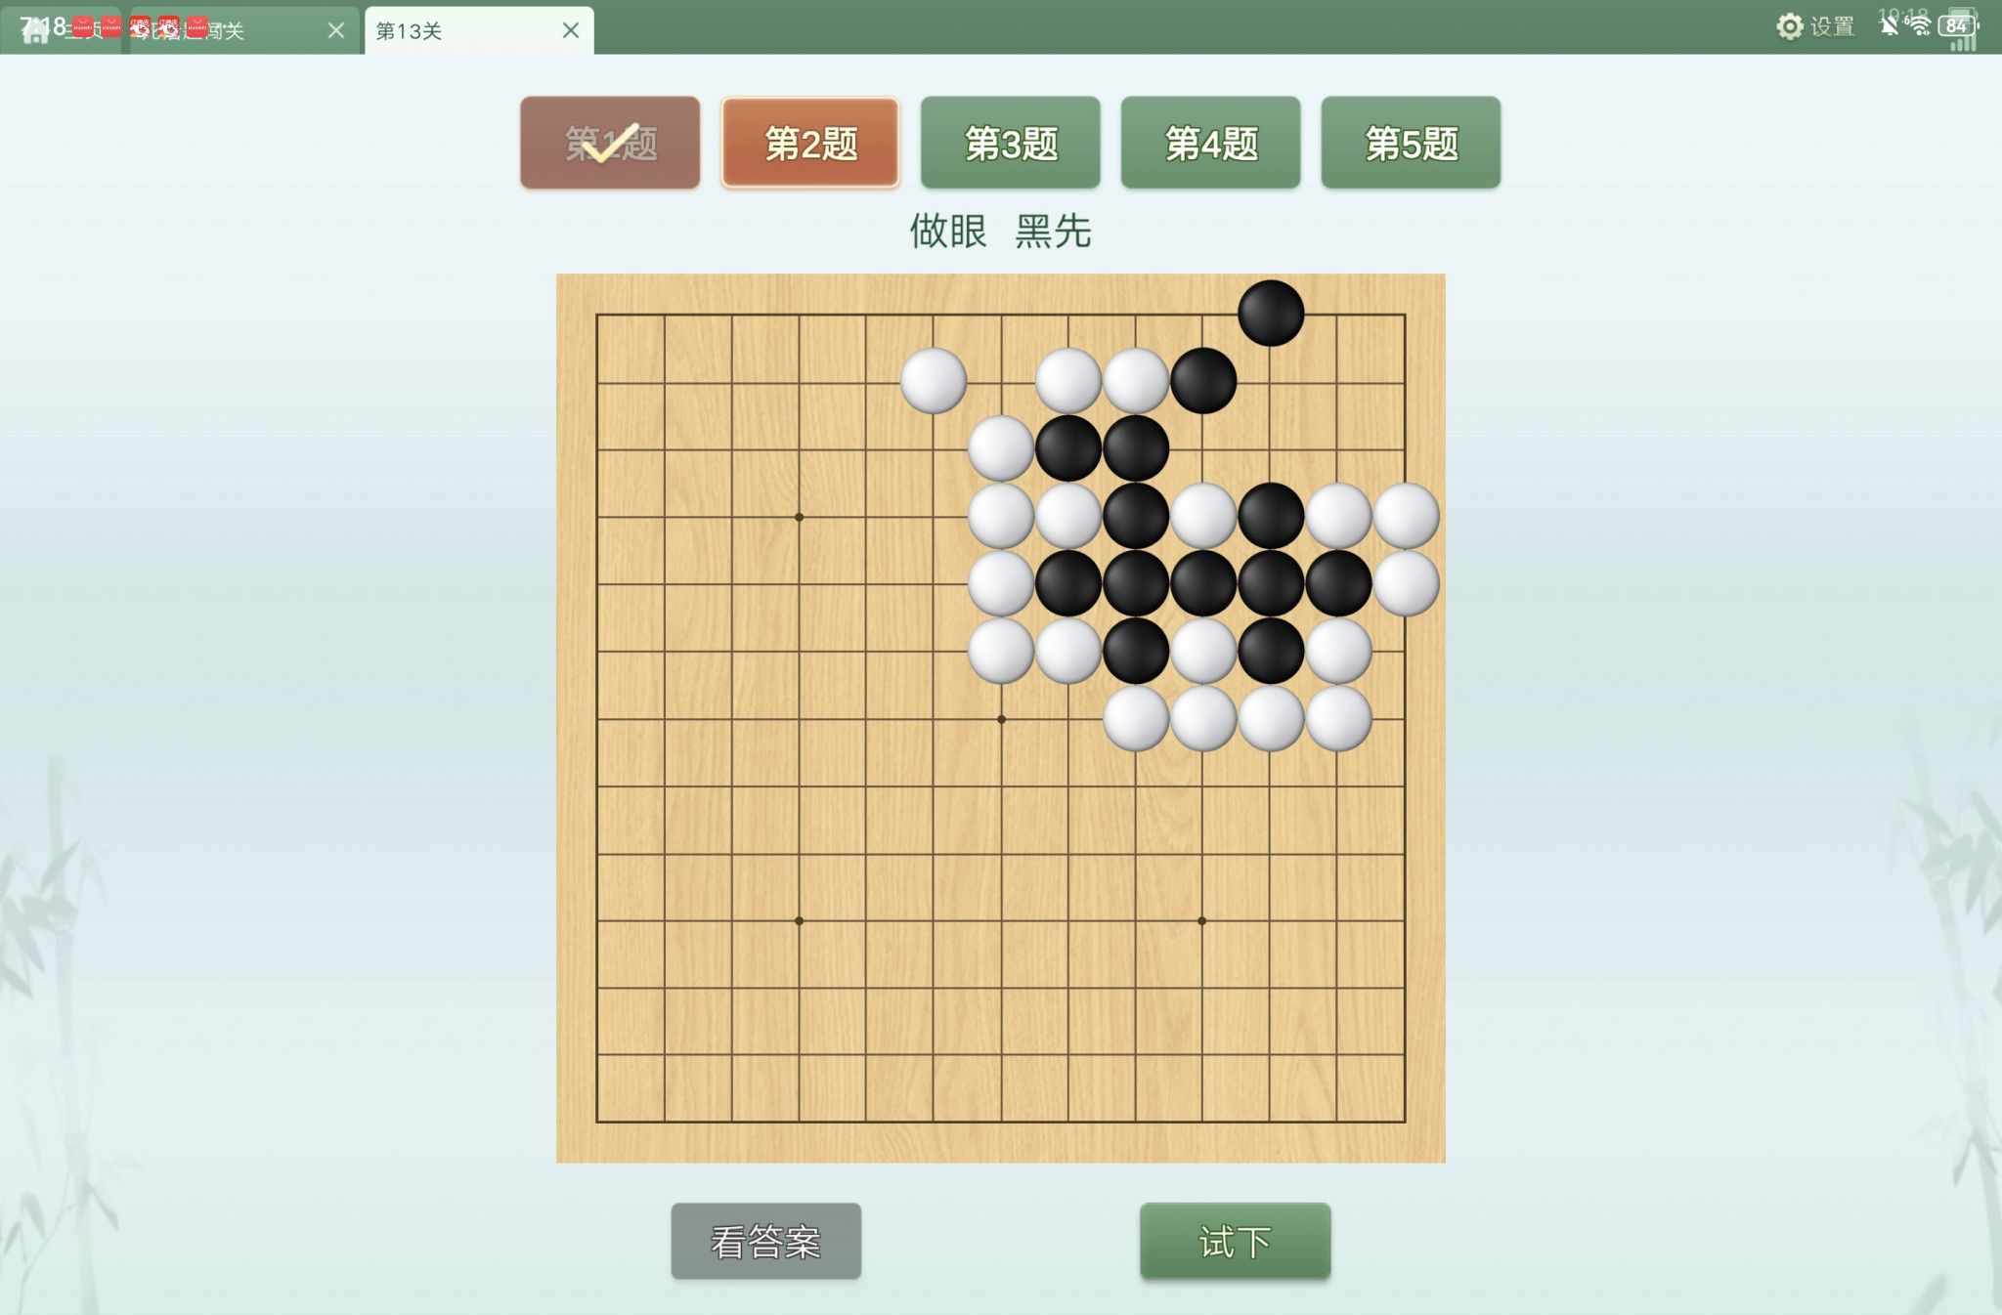Select the completed 第1题 with checkmark
The height and width of the screenshot is (1315, 2002).
[610, 143]
